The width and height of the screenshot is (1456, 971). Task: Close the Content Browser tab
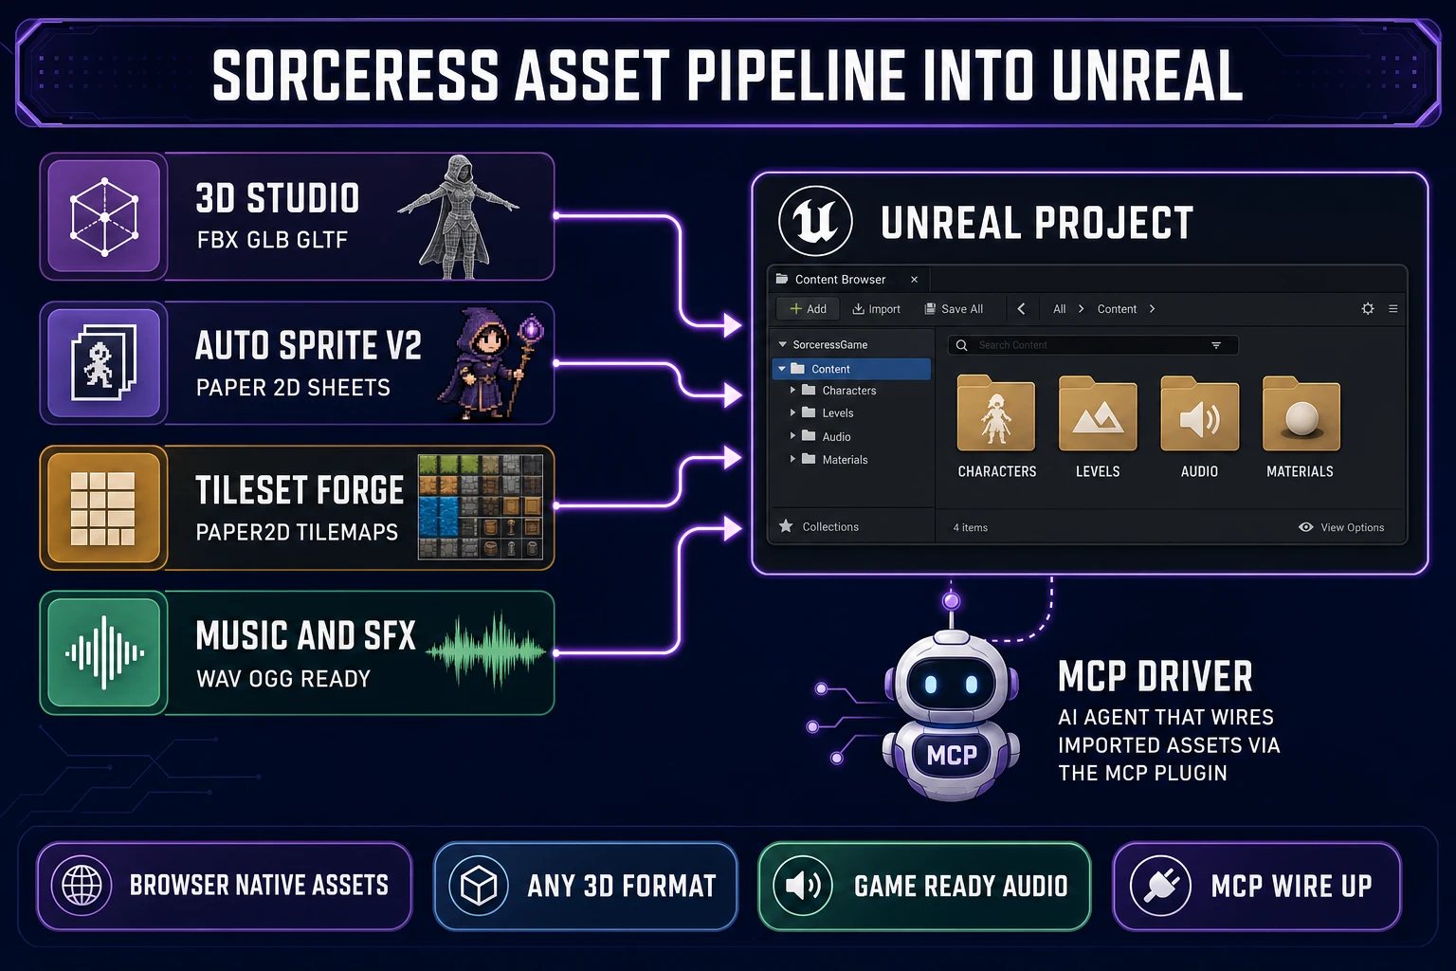pyautogui.click(x=914, y=280)
